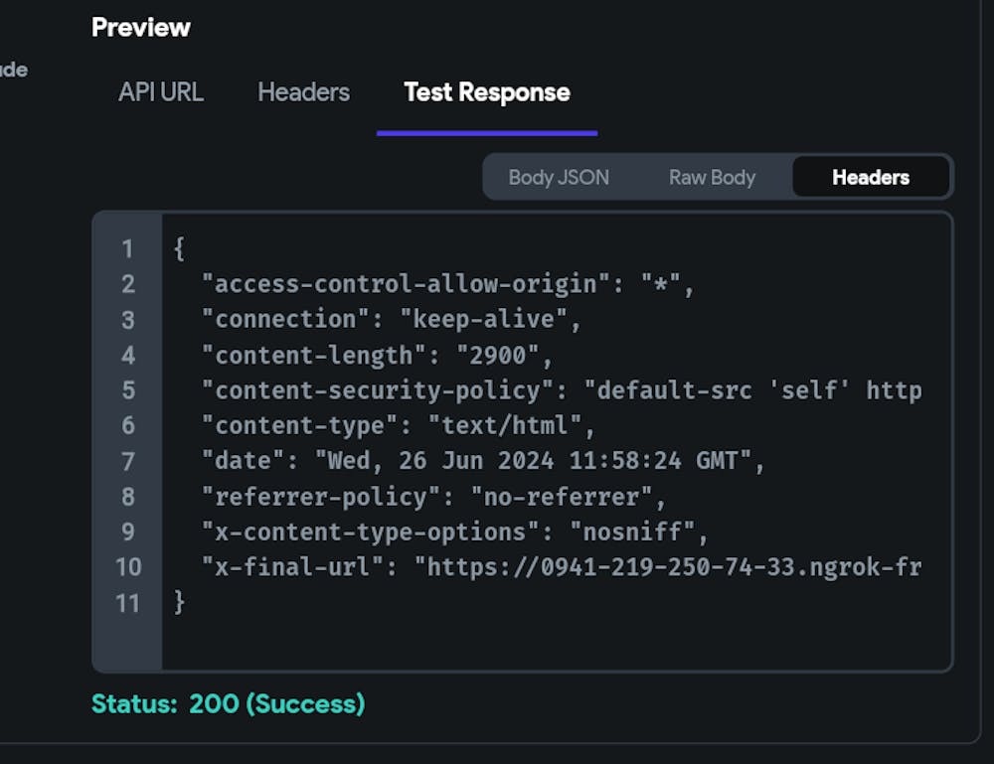The image size is (994, 764).
Task: Select the Test Response tab
Action: click(486, 92)
